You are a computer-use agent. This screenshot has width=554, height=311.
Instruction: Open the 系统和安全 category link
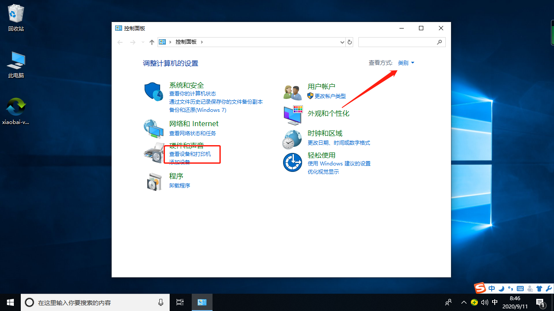point(187,86)
